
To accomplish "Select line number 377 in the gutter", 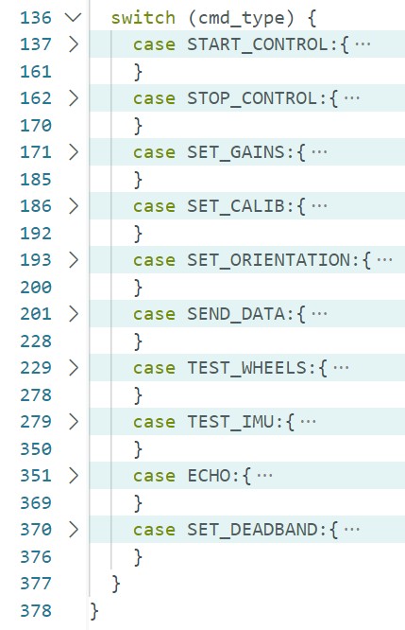I will (36, 584).
